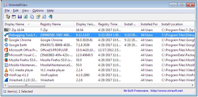Click the Uninstall recycle bin toolbar icon
This screenshot has height=97, width=198.
pos(8,17)
